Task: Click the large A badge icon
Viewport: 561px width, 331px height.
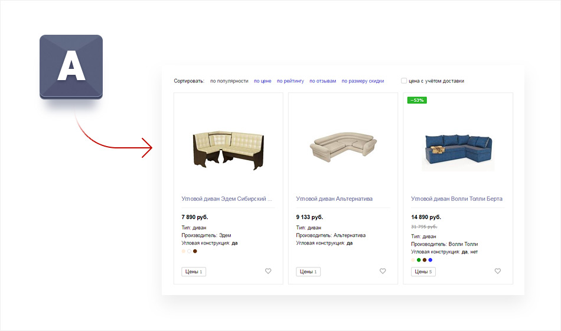Action: pos(71,67)
